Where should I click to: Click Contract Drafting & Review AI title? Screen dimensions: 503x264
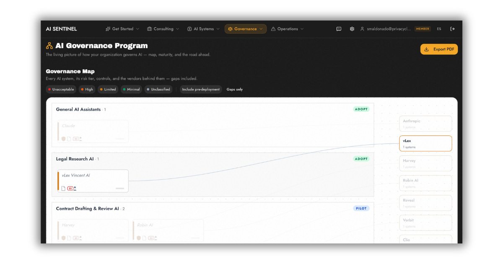88,208
